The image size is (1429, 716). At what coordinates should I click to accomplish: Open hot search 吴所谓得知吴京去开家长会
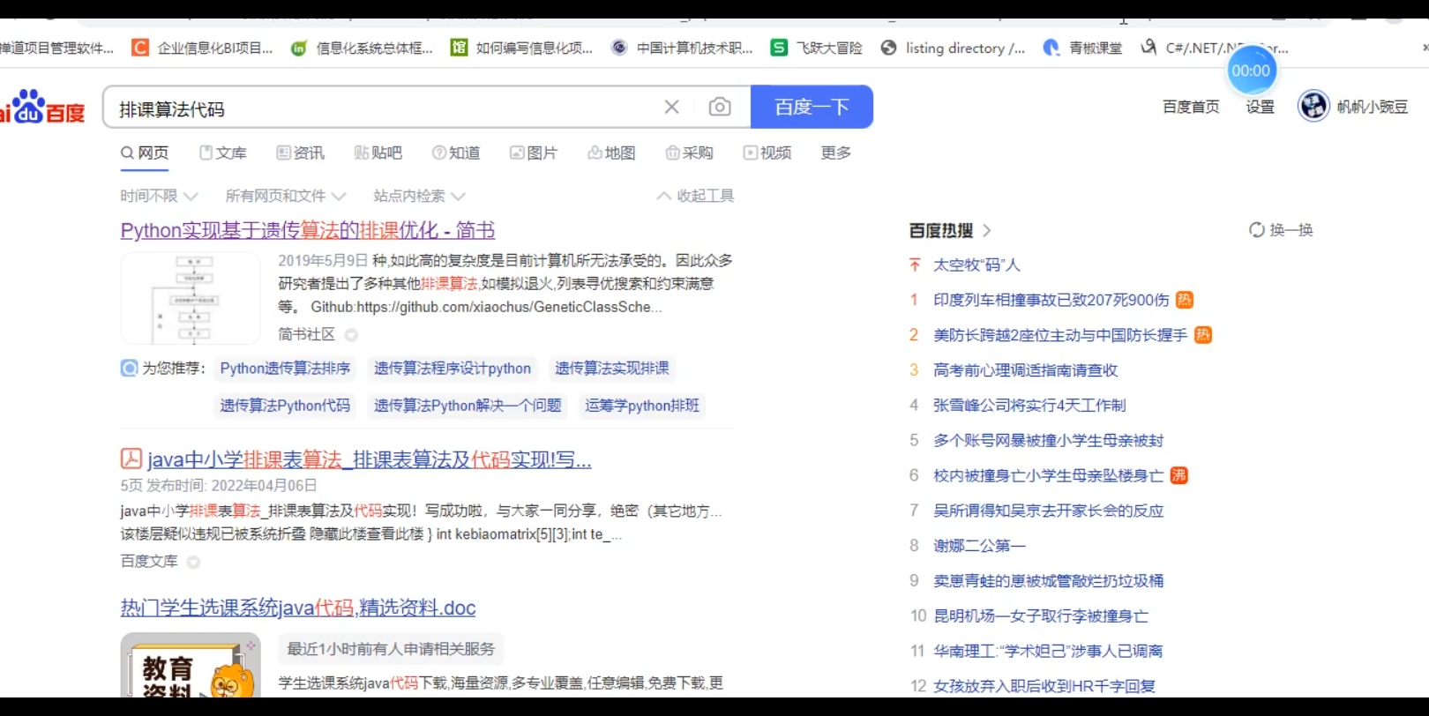point(1049,511)
